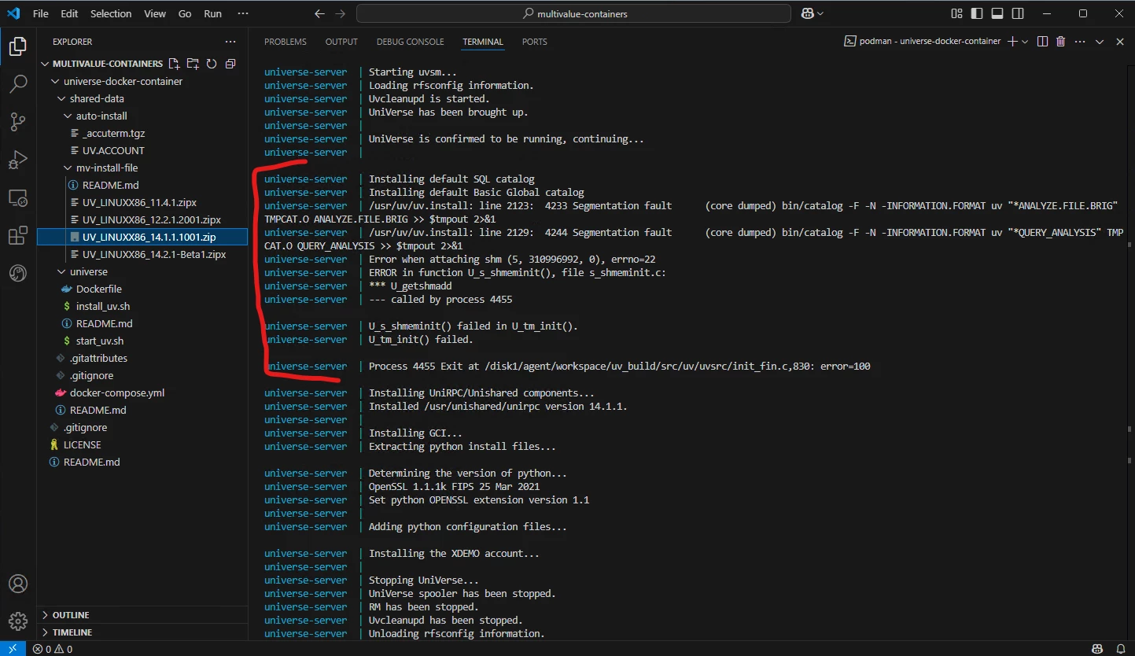This screenshot has height=656, width=1135.
Task: Open the Search view in activity bar
Action: click(x=17, y=83)
